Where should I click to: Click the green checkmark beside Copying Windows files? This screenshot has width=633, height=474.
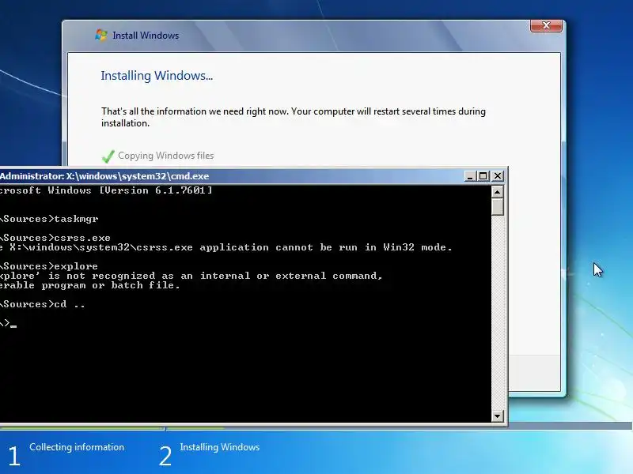click(108, 156)
